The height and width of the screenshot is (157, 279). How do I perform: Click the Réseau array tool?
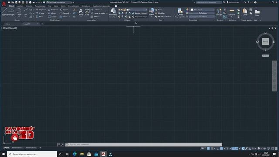point(64,17)
